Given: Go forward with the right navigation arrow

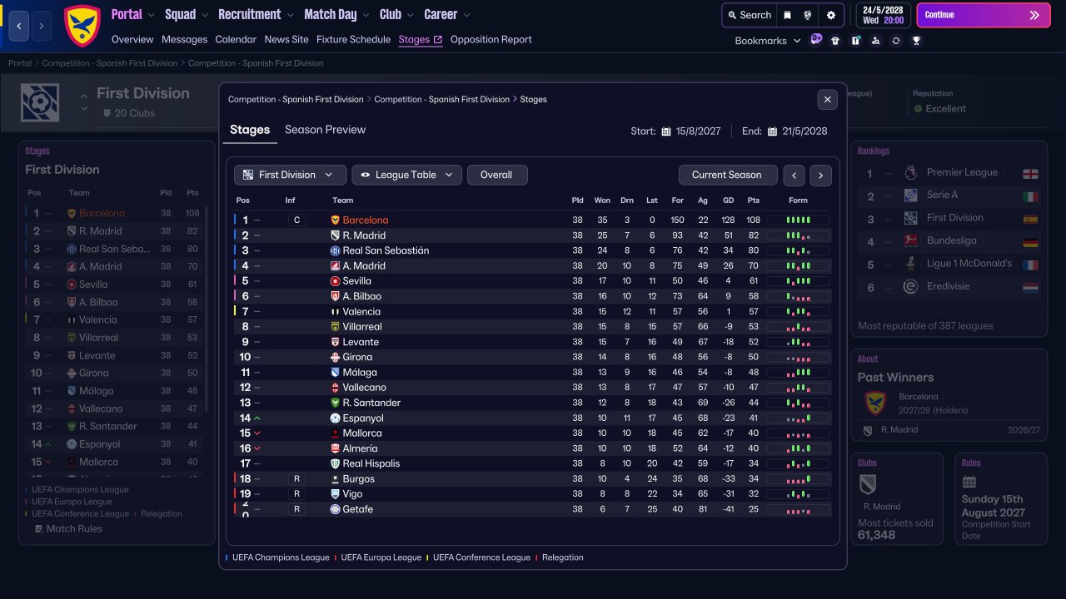Looking at the screenshot, I should 42,26.
